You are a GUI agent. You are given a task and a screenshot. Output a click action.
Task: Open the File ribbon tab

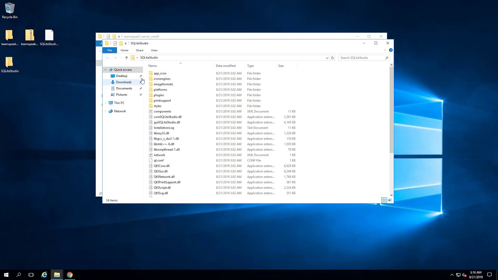click(x=110, y=50)
